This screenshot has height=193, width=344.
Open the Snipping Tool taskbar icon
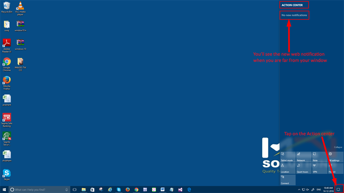(x=101, y=190)
